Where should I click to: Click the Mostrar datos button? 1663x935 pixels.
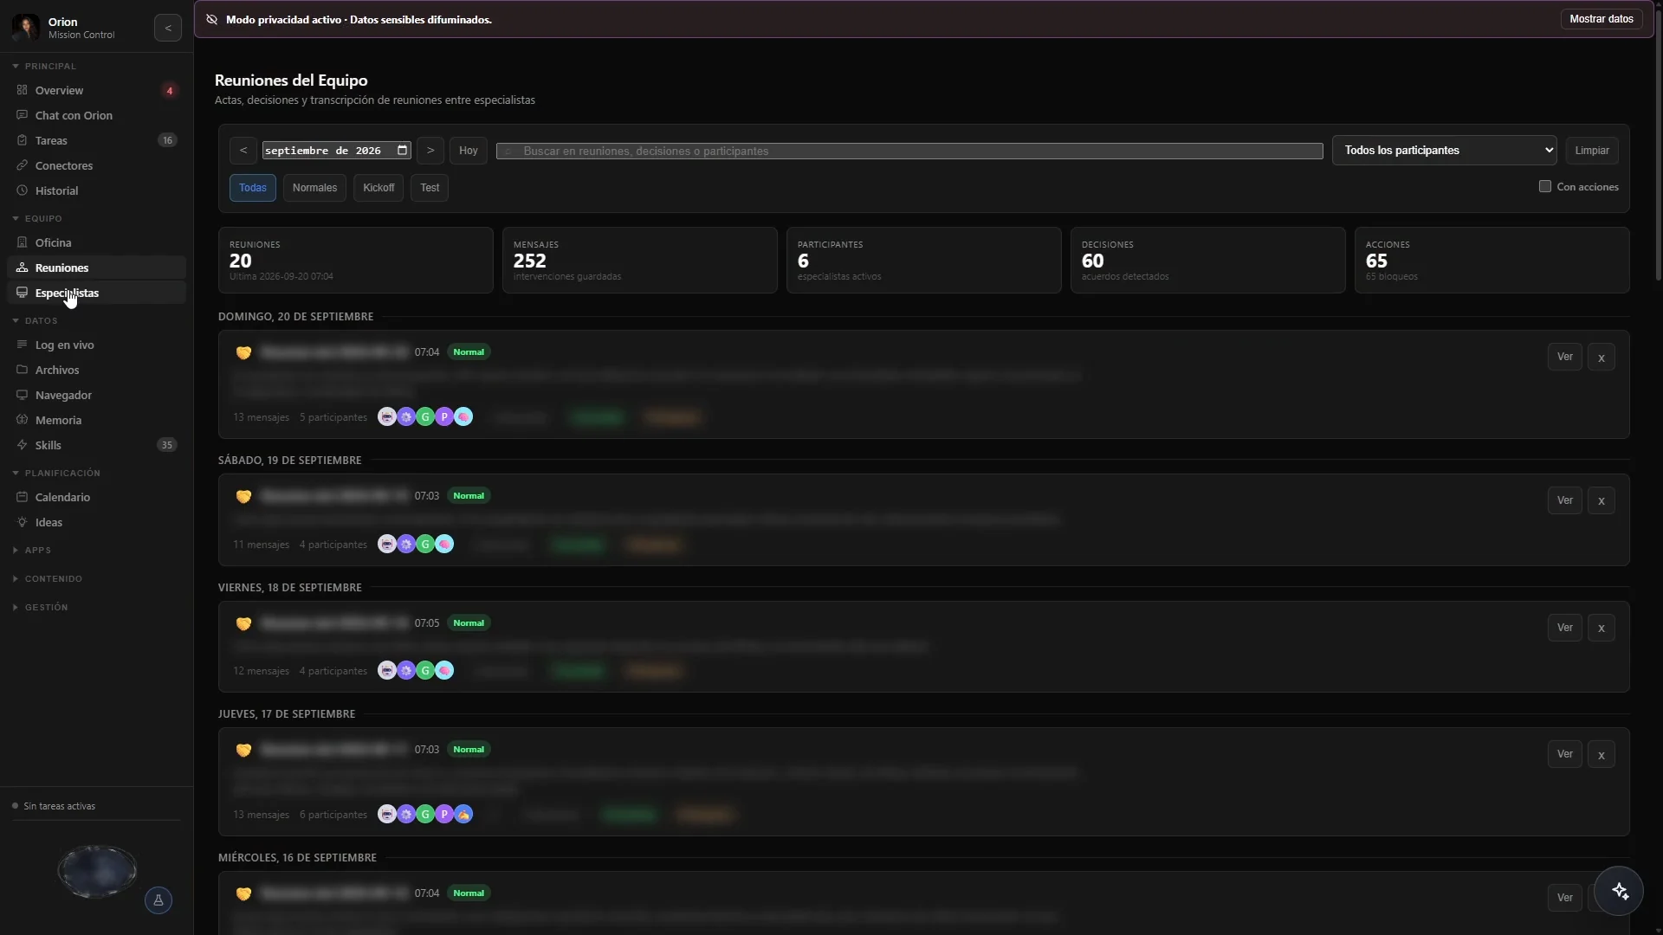pos(1602,19)
